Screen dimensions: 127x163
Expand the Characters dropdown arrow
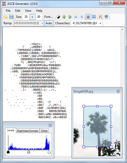point(100,23)
